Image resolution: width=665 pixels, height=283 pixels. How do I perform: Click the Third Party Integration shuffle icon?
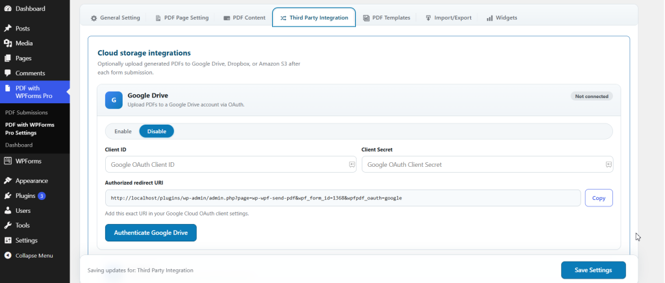(283, 18)
